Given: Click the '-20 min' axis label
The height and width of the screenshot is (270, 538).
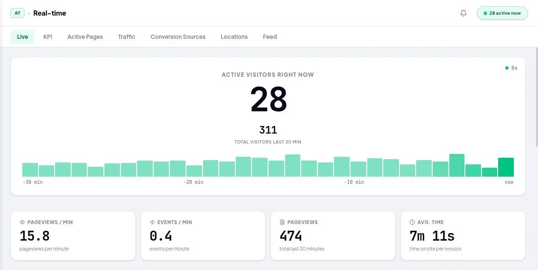Looking at the screenshot, I should coord(194,182).
